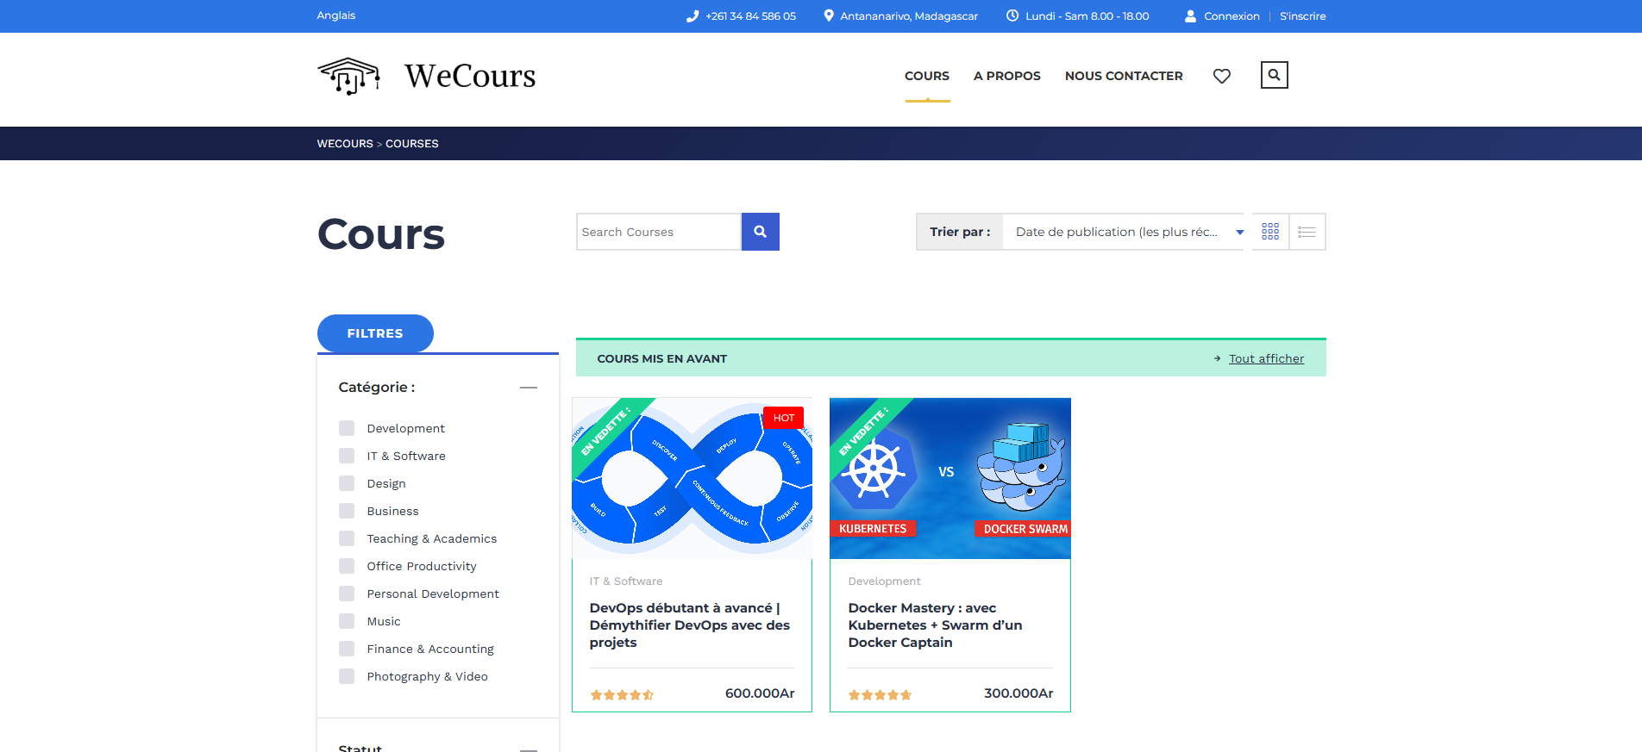Viewport: 1642px width, 752px height.
Task: Open DevOps débutant à avancé course title
Action: coord(690,625)
